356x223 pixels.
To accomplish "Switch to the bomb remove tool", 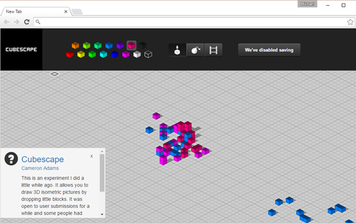I will [195, 50].
